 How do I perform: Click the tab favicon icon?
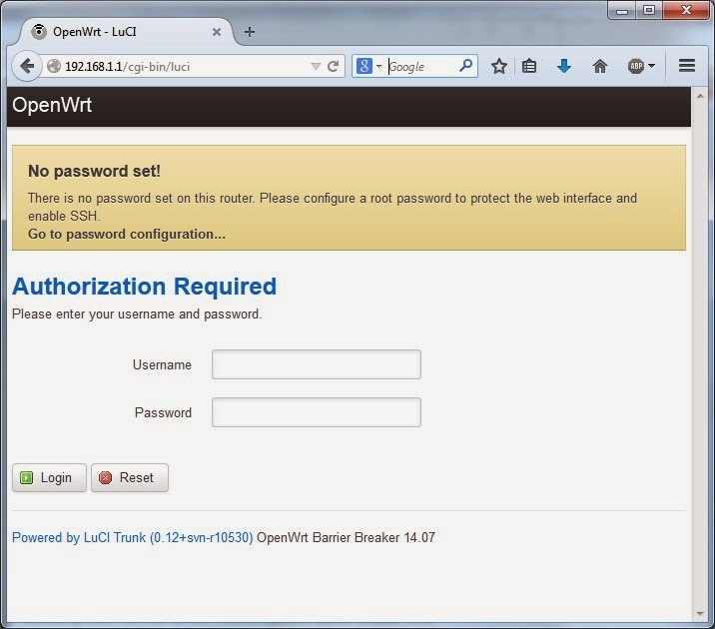coord(39,32)
